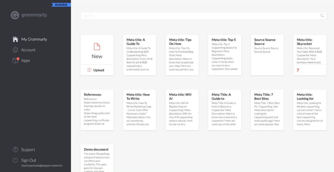Open the References document card
The width and height of the screenshot is (334, 172).
coord(97,110)
